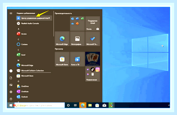Open Cortana circle on the taskbar
The width and height of the screenshot is (177, 115).
click(x=68, y=105)
